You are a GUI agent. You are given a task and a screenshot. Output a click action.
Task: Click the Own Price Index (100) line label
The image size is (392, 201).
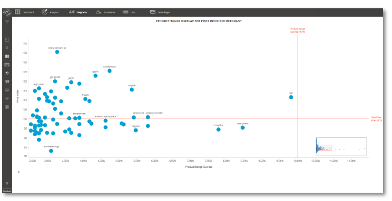point(376,118)
